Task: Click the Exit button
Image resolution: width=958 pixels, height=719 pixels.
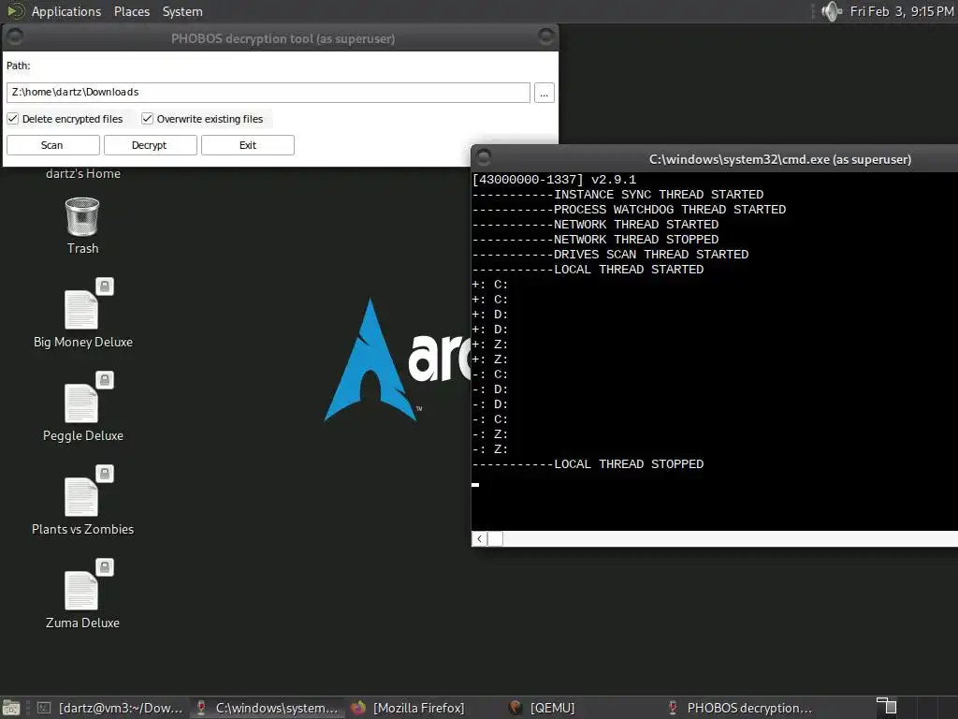Action: (x=247, y=145)
